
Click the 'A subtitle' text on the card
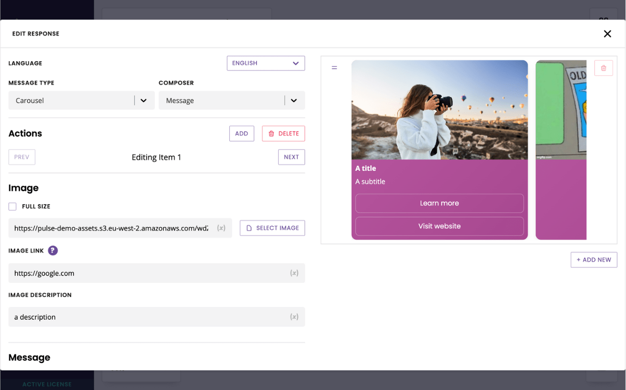pyautogui.click(x=370, y=182)
